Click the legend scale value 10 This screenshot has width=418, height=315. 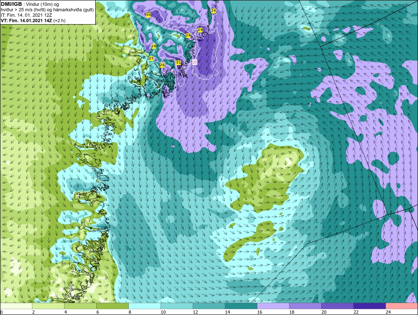click(163, 312)
